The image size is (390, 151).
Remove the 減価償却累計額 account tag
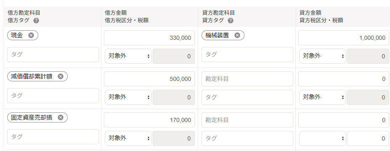coord(61,76)
